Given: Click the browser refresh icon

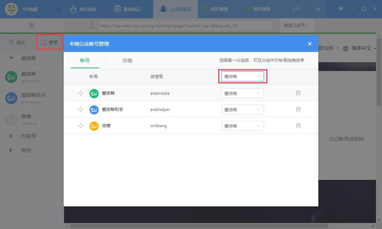Looking at the screenshot, I should click(92, 26).
